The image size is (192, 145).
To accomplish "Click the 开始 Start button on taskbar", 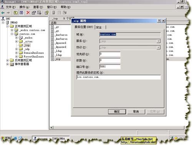I will coord(6,138).
